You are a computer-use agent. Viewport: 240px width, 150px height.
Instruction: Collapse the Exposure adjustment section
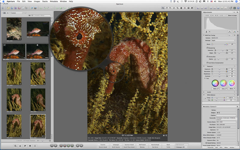(204, 66)
